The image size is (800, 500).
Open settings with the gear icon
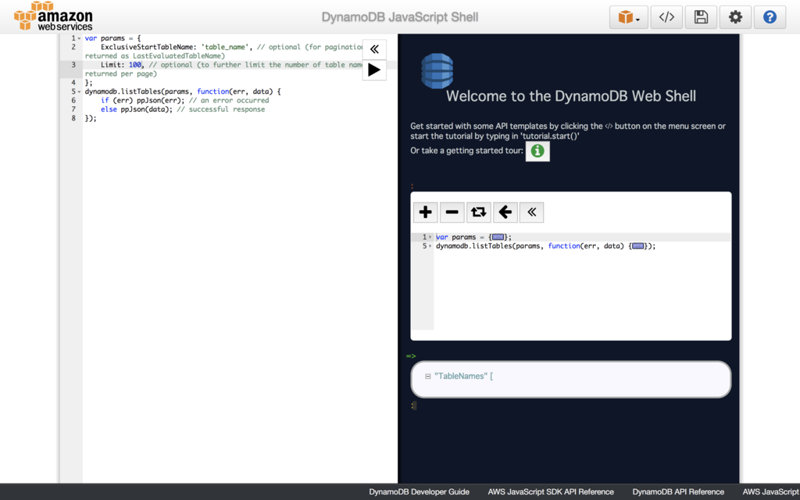click(735, 17)
